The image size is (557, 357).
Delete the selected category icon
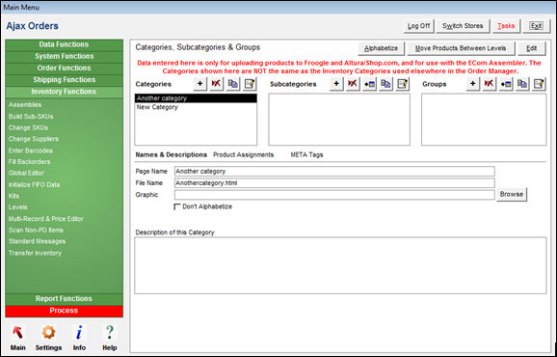[x=216, y=84]
